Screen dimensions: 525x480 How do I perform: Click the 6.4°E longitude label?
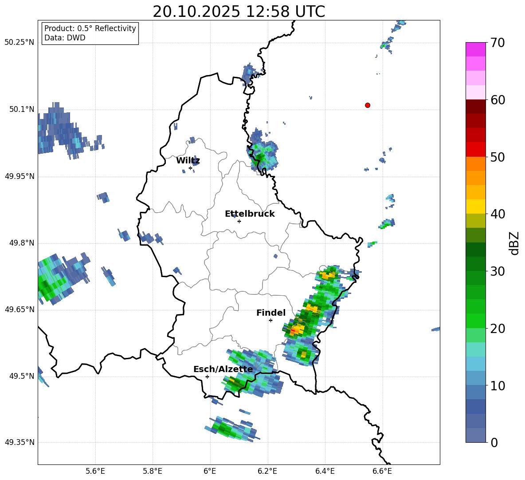pyautogui.click(x=325, y=471)
